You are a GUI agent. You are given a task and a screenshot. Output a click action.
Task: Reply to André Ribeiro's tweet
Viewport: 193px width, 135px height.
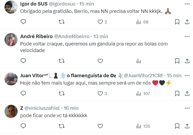[x=23, y=61]
